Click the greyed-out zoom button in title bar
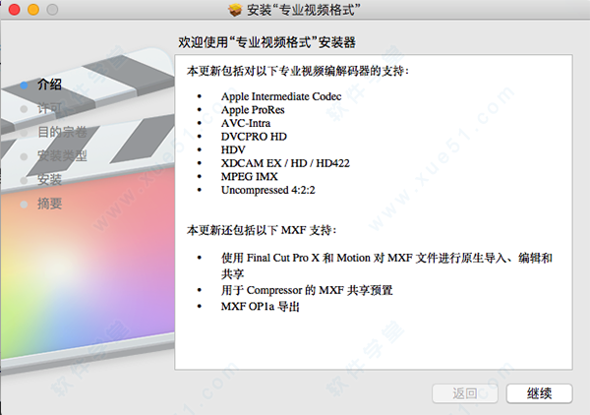This screenshot has width=590, height=415. 52,10
